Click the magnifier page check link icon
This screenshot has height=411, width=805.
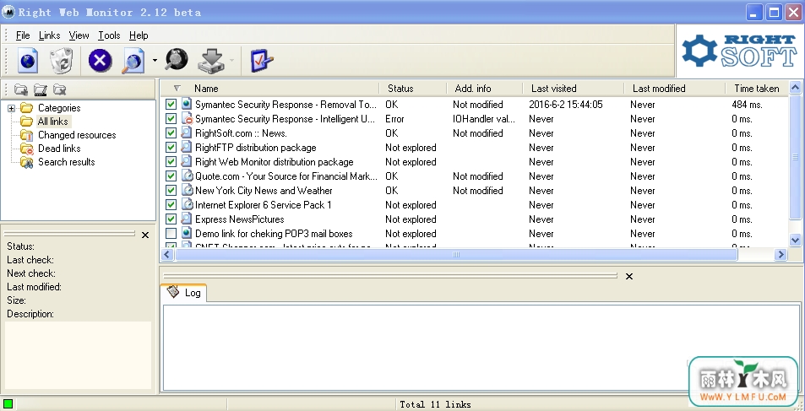[x=133, y=61]
